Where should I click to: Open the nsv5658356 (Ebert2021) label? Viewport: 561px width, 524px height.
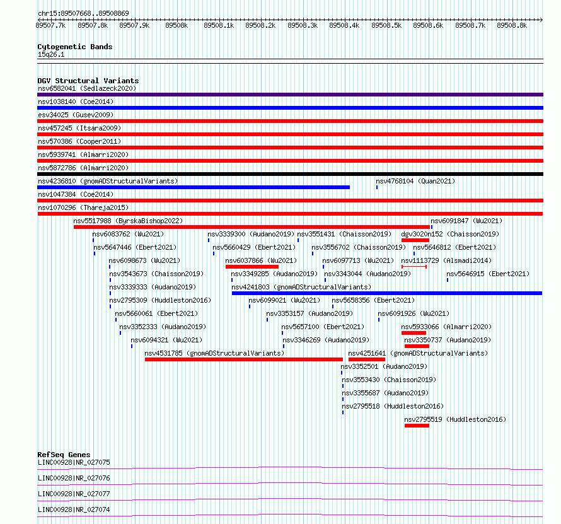tap(373, 300)
